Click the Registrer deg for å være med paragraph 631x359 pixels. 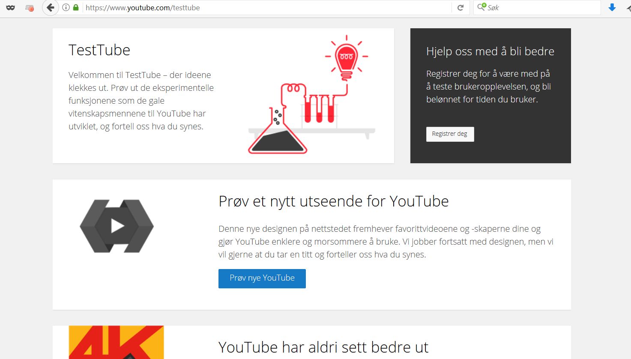488,87
